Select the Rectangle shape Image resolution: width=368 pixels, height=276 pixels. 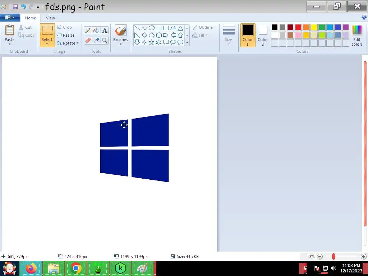158,28
